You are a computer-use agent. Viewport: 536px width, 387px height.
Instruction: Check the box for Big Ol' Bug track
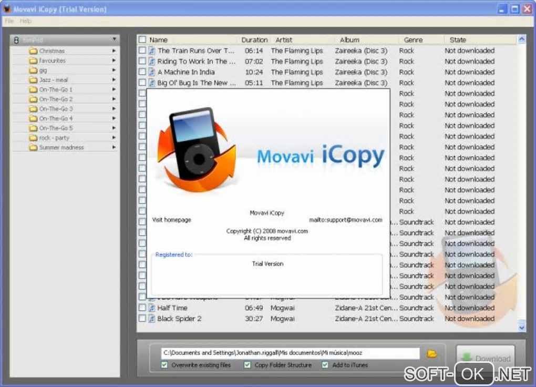click(x=142, y=82)
